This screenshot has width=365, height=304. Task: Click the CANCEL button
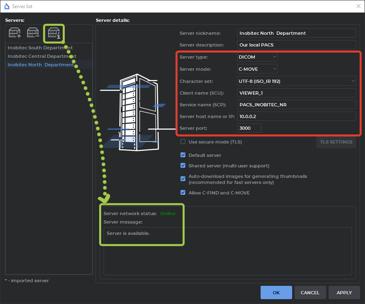[x=310, y=293]
